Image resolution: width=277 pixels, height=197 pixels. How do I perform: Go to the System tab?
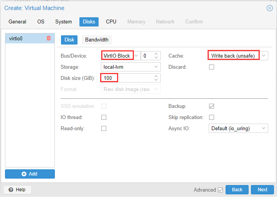(63, 22)
